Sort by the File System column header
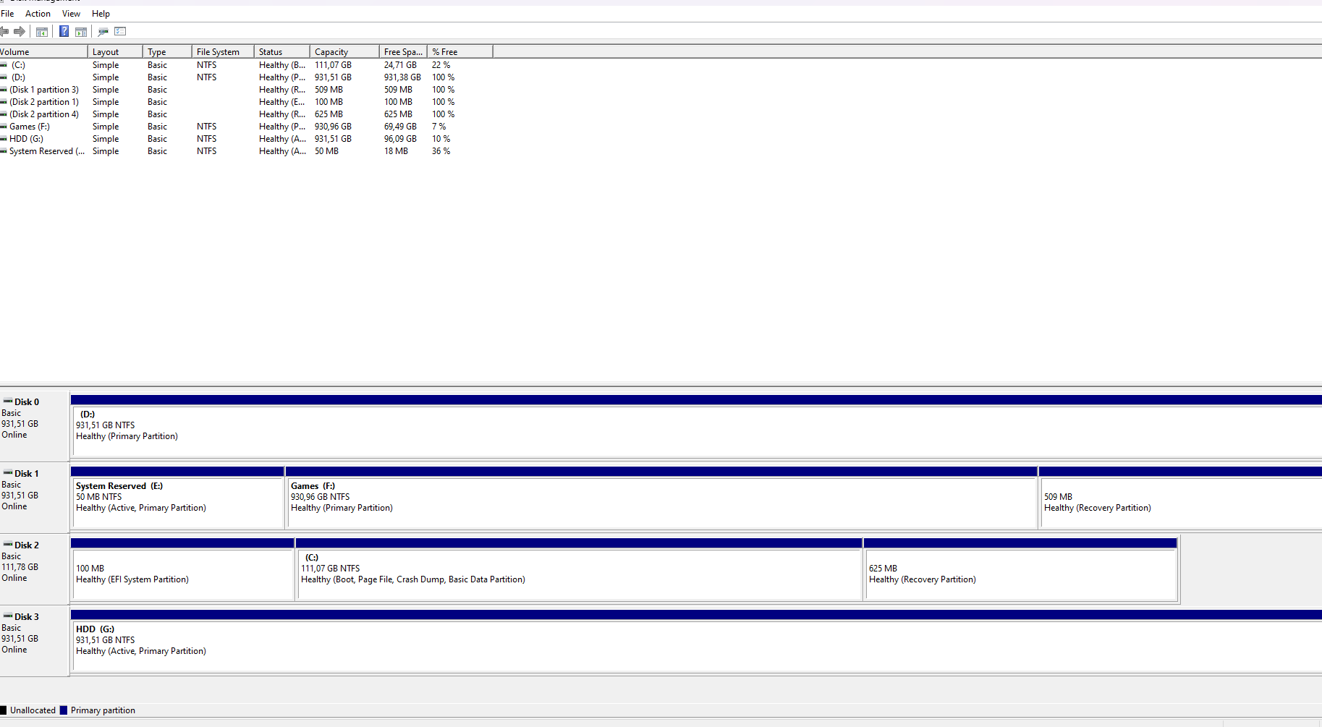The height and width of the screenshot is (727, 1322). click(x=223, y=52)
